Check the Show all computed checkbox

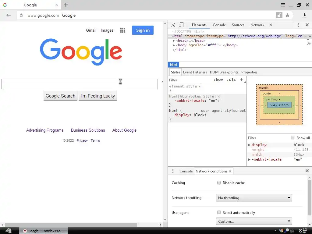[292, 138]
